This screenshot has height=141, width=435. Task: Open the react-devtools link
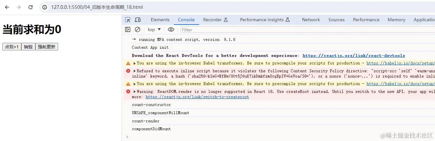tap(354, 56)
